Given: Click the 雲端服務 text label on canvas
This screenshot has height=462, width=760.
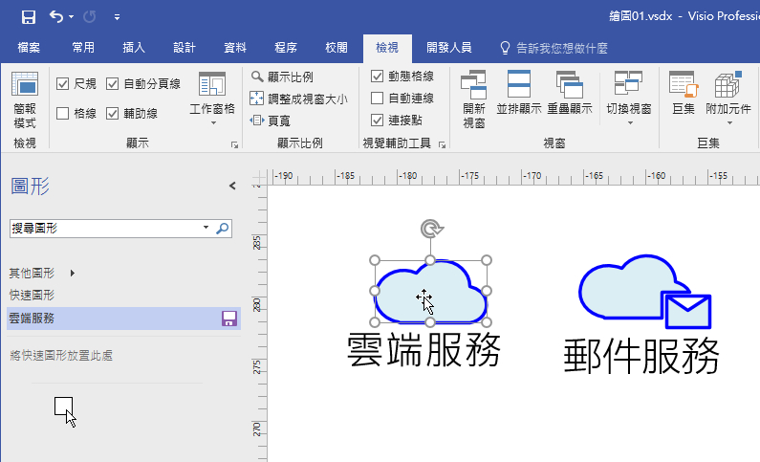Looking at the screenshot, I should [424, 349].
